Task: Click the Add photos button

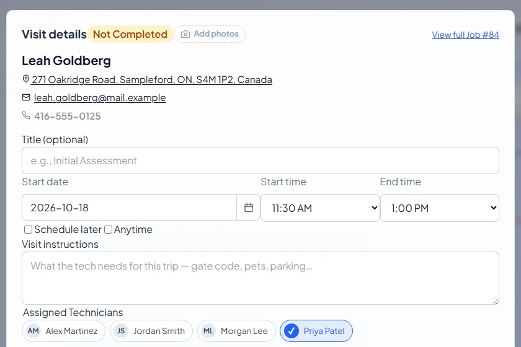Action: click(x=210, y=34)
